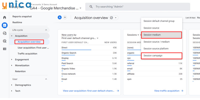Open the Explore icon in left rail
Image resolution: width=200 pixels, height=100 pixels.
(4, 33)
